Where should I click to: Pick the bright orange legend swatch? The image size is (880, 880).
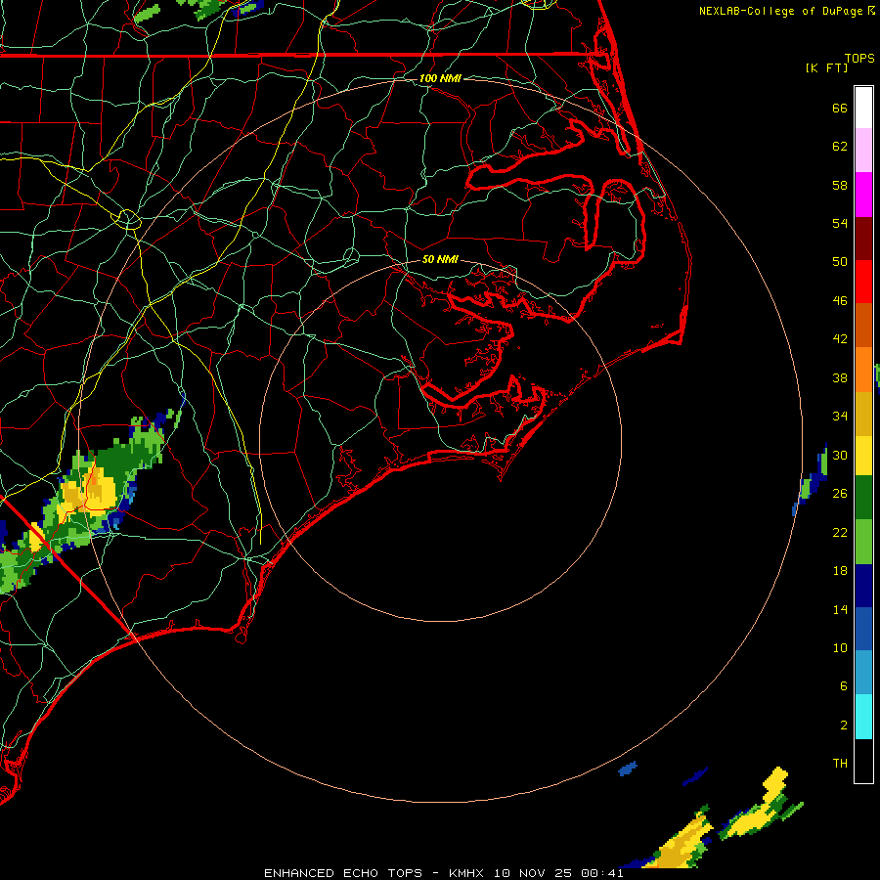863,369
